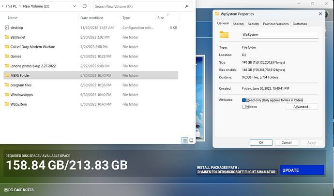Open Advanced attributes dialog
Image resolution: width=334 pixels, height=196 pixels.
point(302,107)
